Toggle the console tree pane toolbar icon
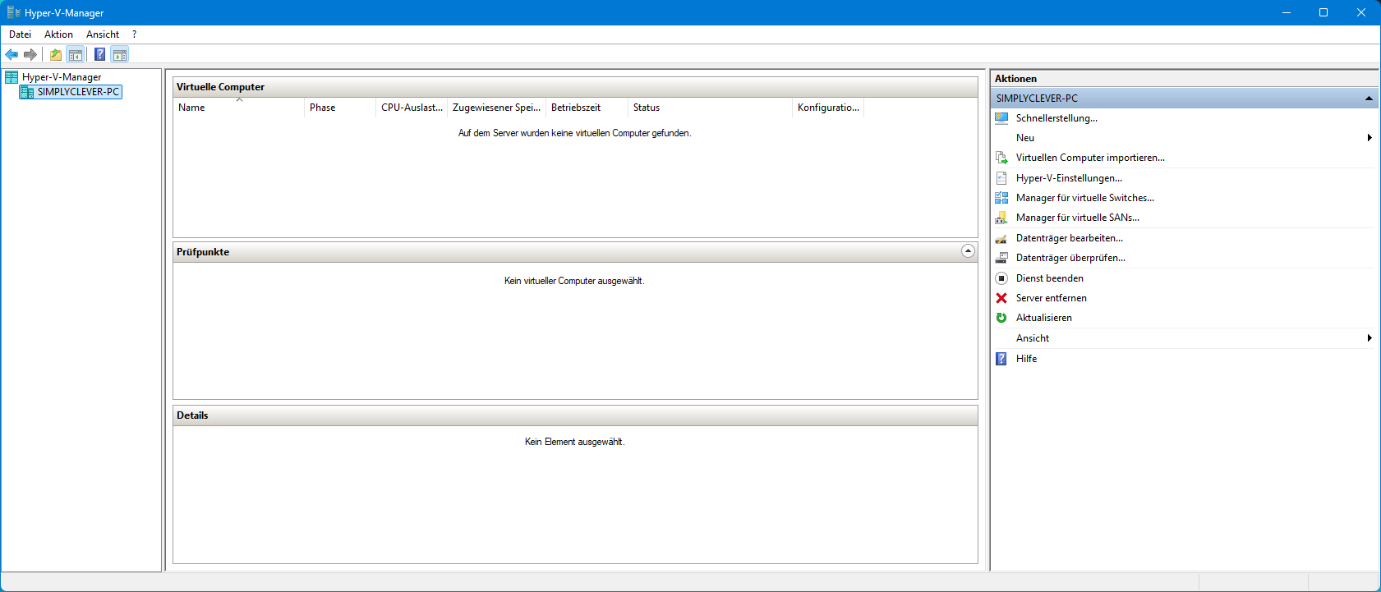1381x592 pixels. pyautogui.click(x=76, y=55)
